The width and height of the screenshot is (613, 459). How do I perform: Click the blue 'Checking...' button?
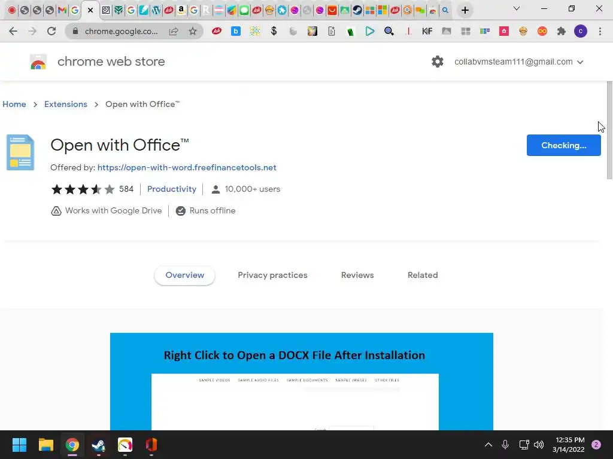tap(563, 145)
